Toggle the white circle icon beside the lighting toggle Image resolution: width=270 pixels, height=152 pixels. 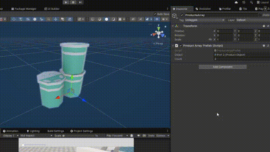(107, 19)
